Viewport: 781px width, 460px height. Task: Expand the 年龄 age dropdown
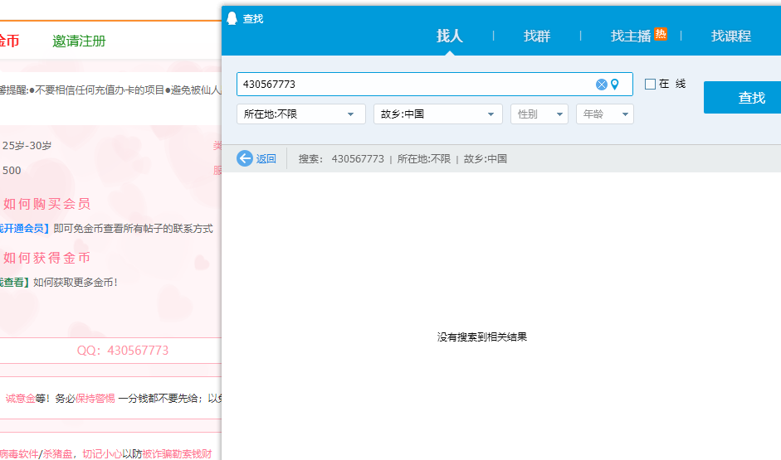click(604, 114)
